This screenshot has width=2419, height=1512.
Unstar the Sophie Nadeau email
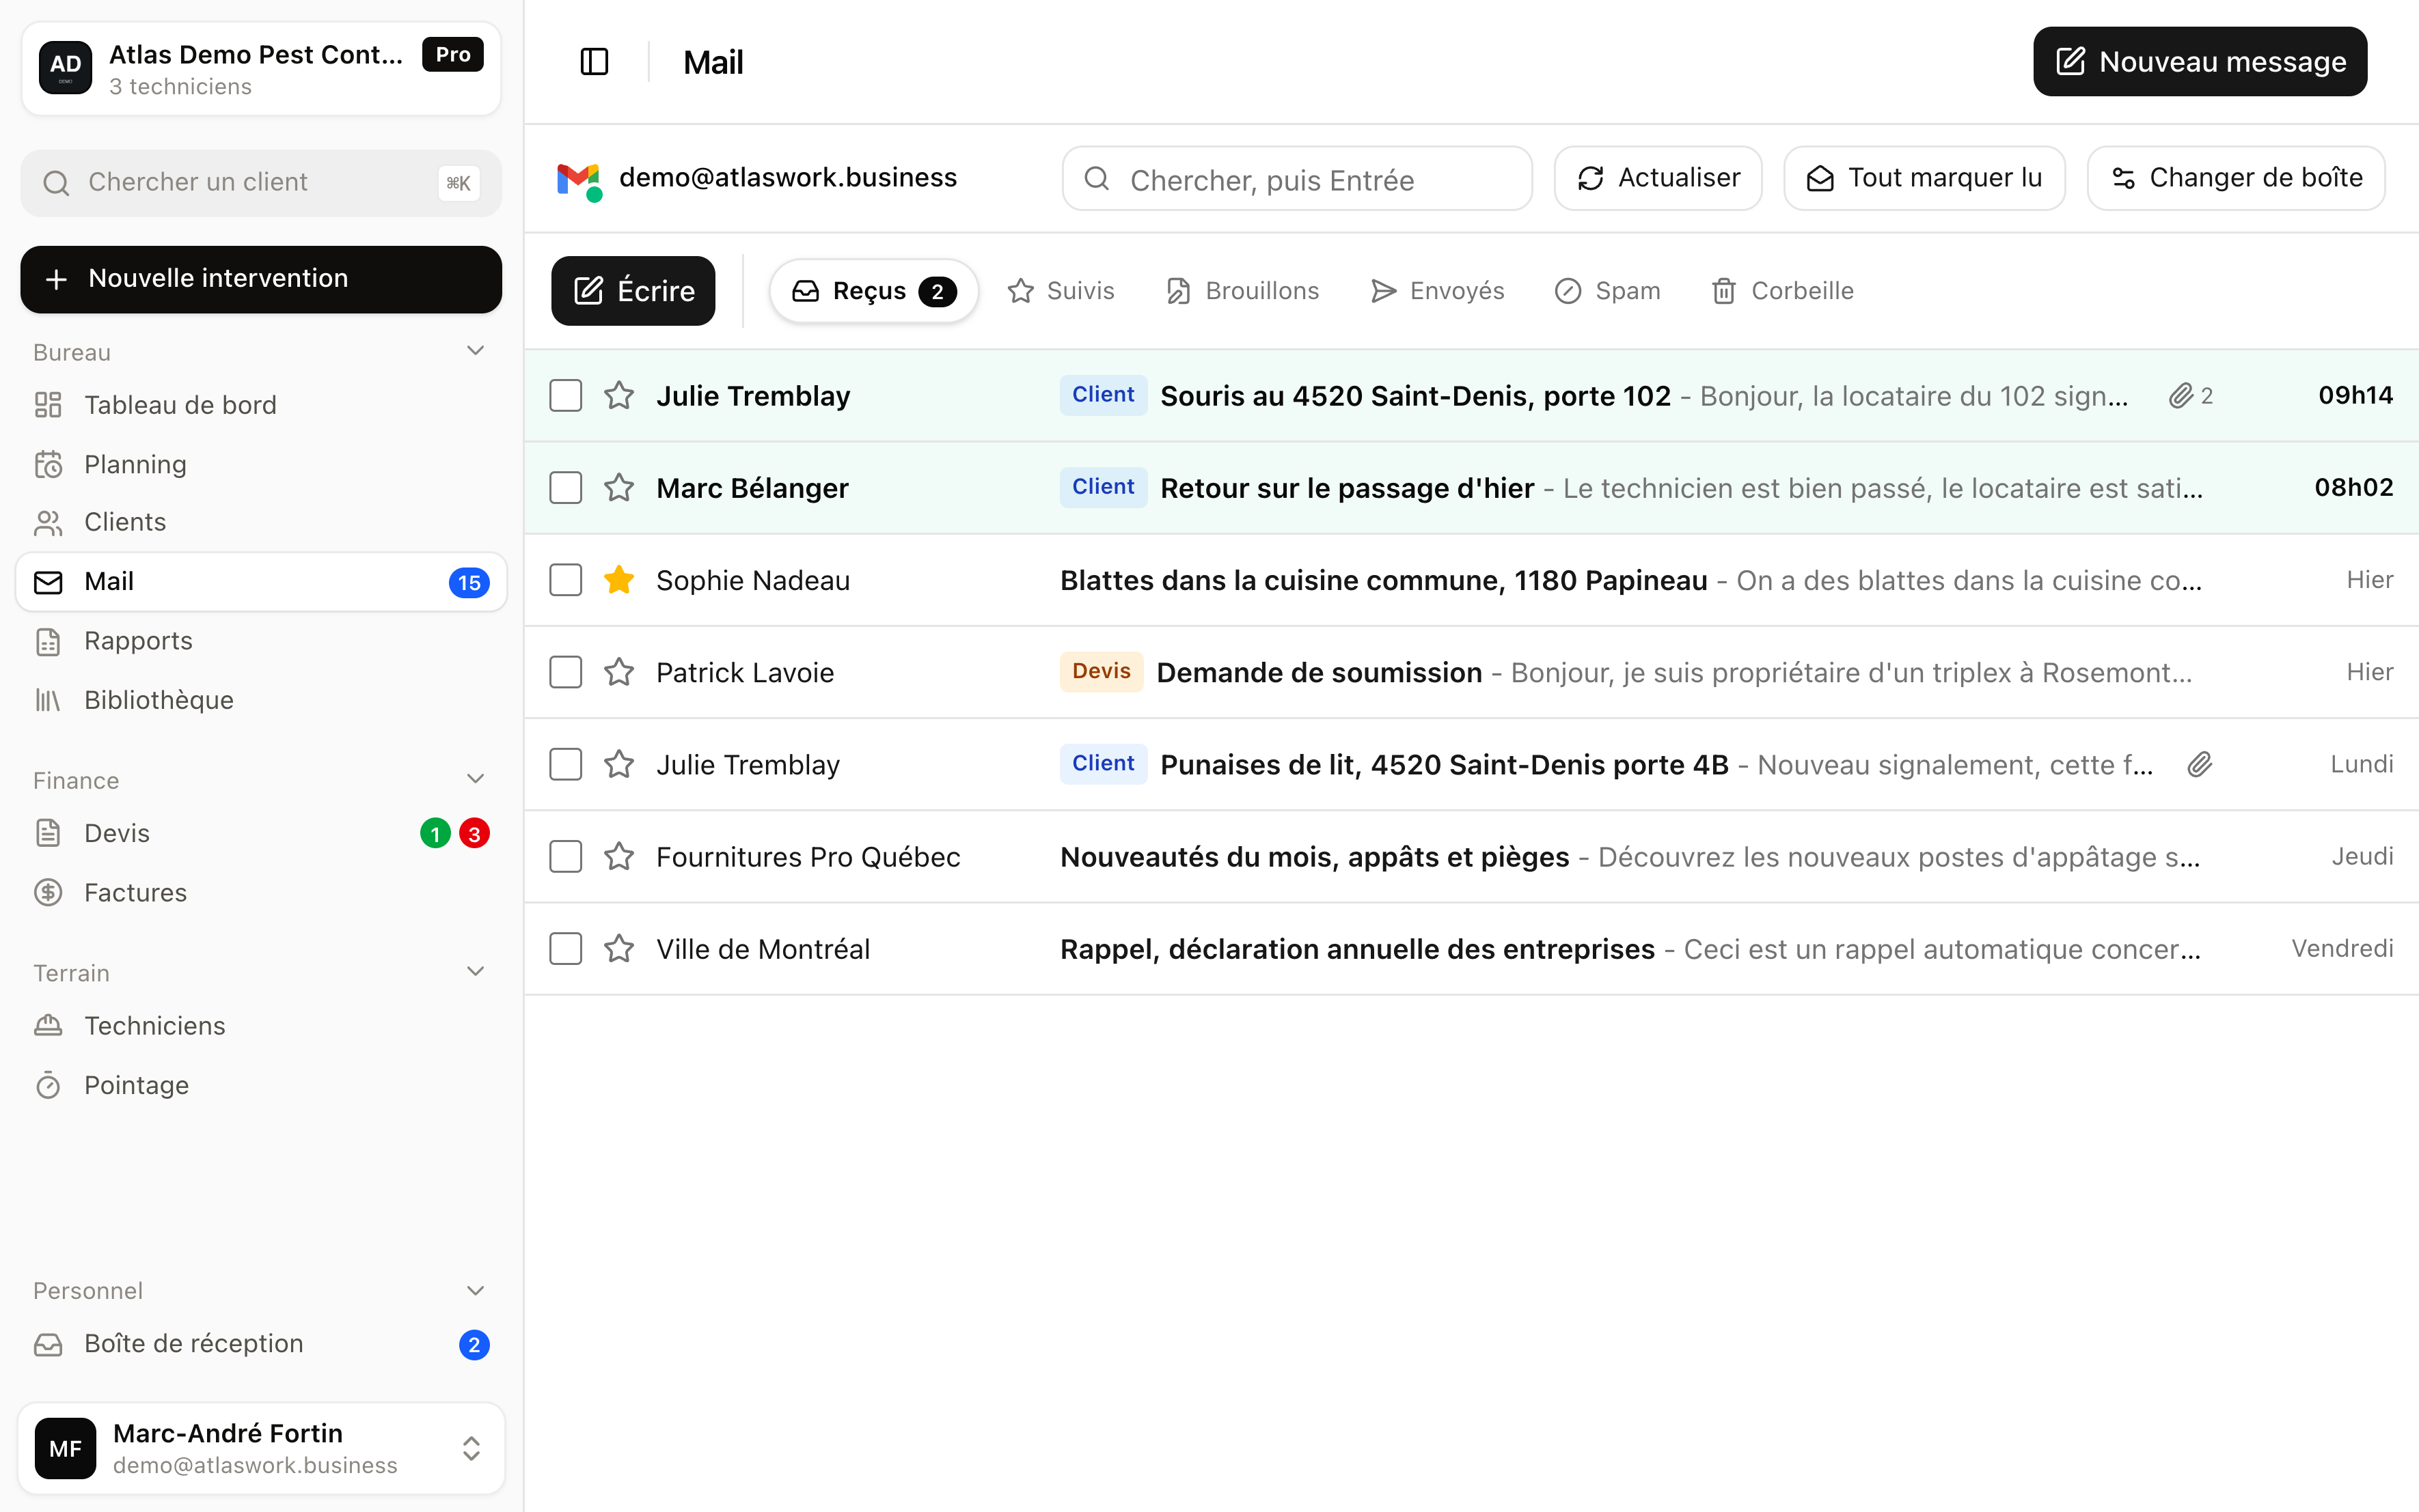click(619, 580)
